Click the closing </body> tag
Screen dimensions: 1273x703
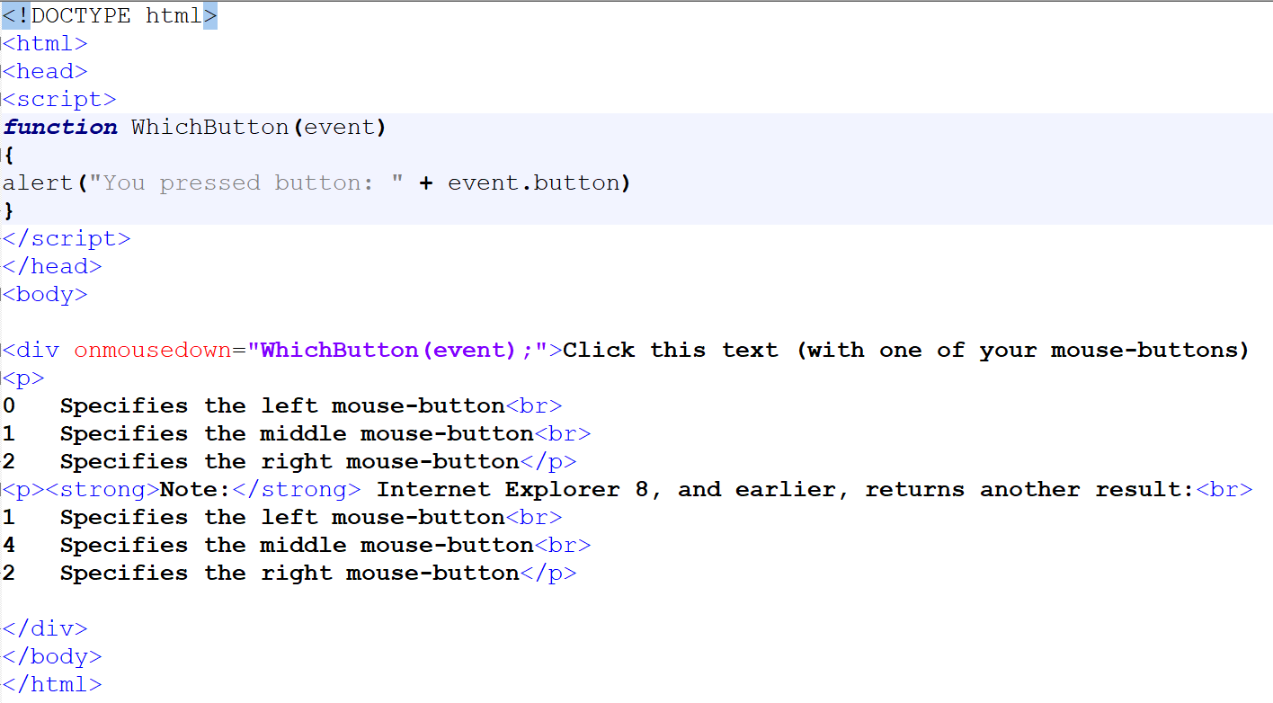[x=52, y=657]
